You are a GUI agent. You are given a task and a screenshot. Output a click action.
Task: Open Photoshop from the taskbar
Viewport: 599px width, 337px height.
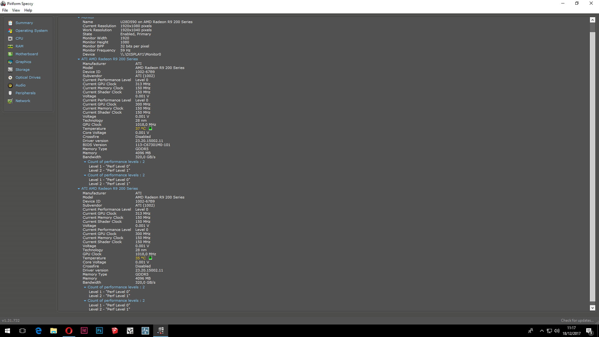coord(99,330)
